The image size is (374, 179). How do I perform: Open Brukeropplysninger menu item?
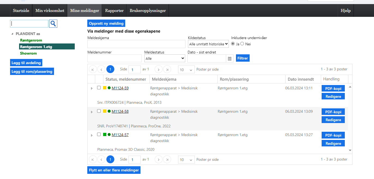click(x=148, y=11)
